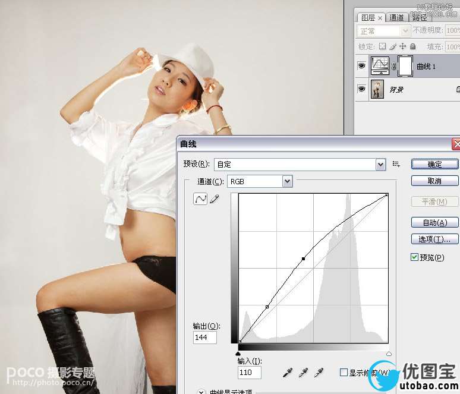Click the 确定 OK button
The image size is (460, 394).
[x=434, y=164]
